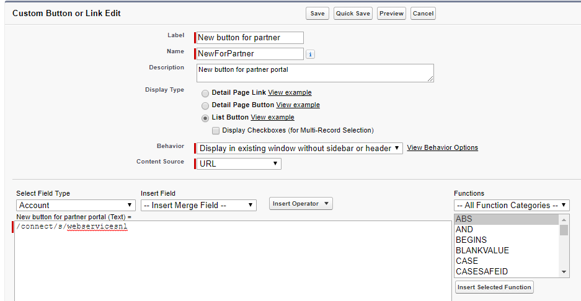Viewport: 581px width, 301px height.
Task: Select the CASE function from list
Action: pyautogui.click(x=467, y=261)
